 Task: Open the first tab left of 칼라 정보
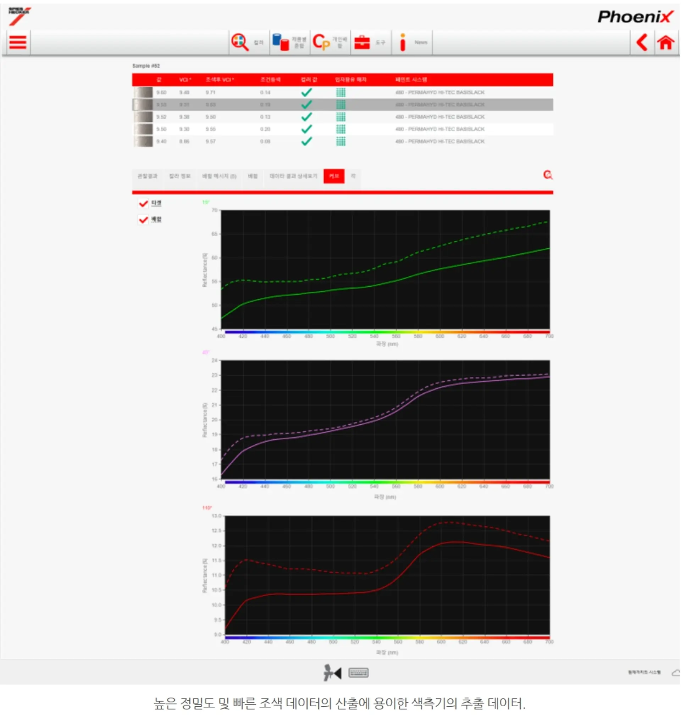click(147, 176)
